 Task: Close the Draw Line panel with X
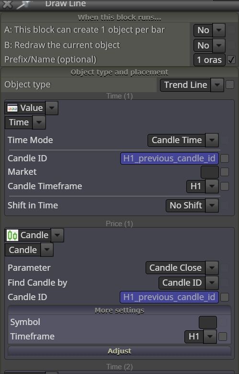click(x=7, y=4)
